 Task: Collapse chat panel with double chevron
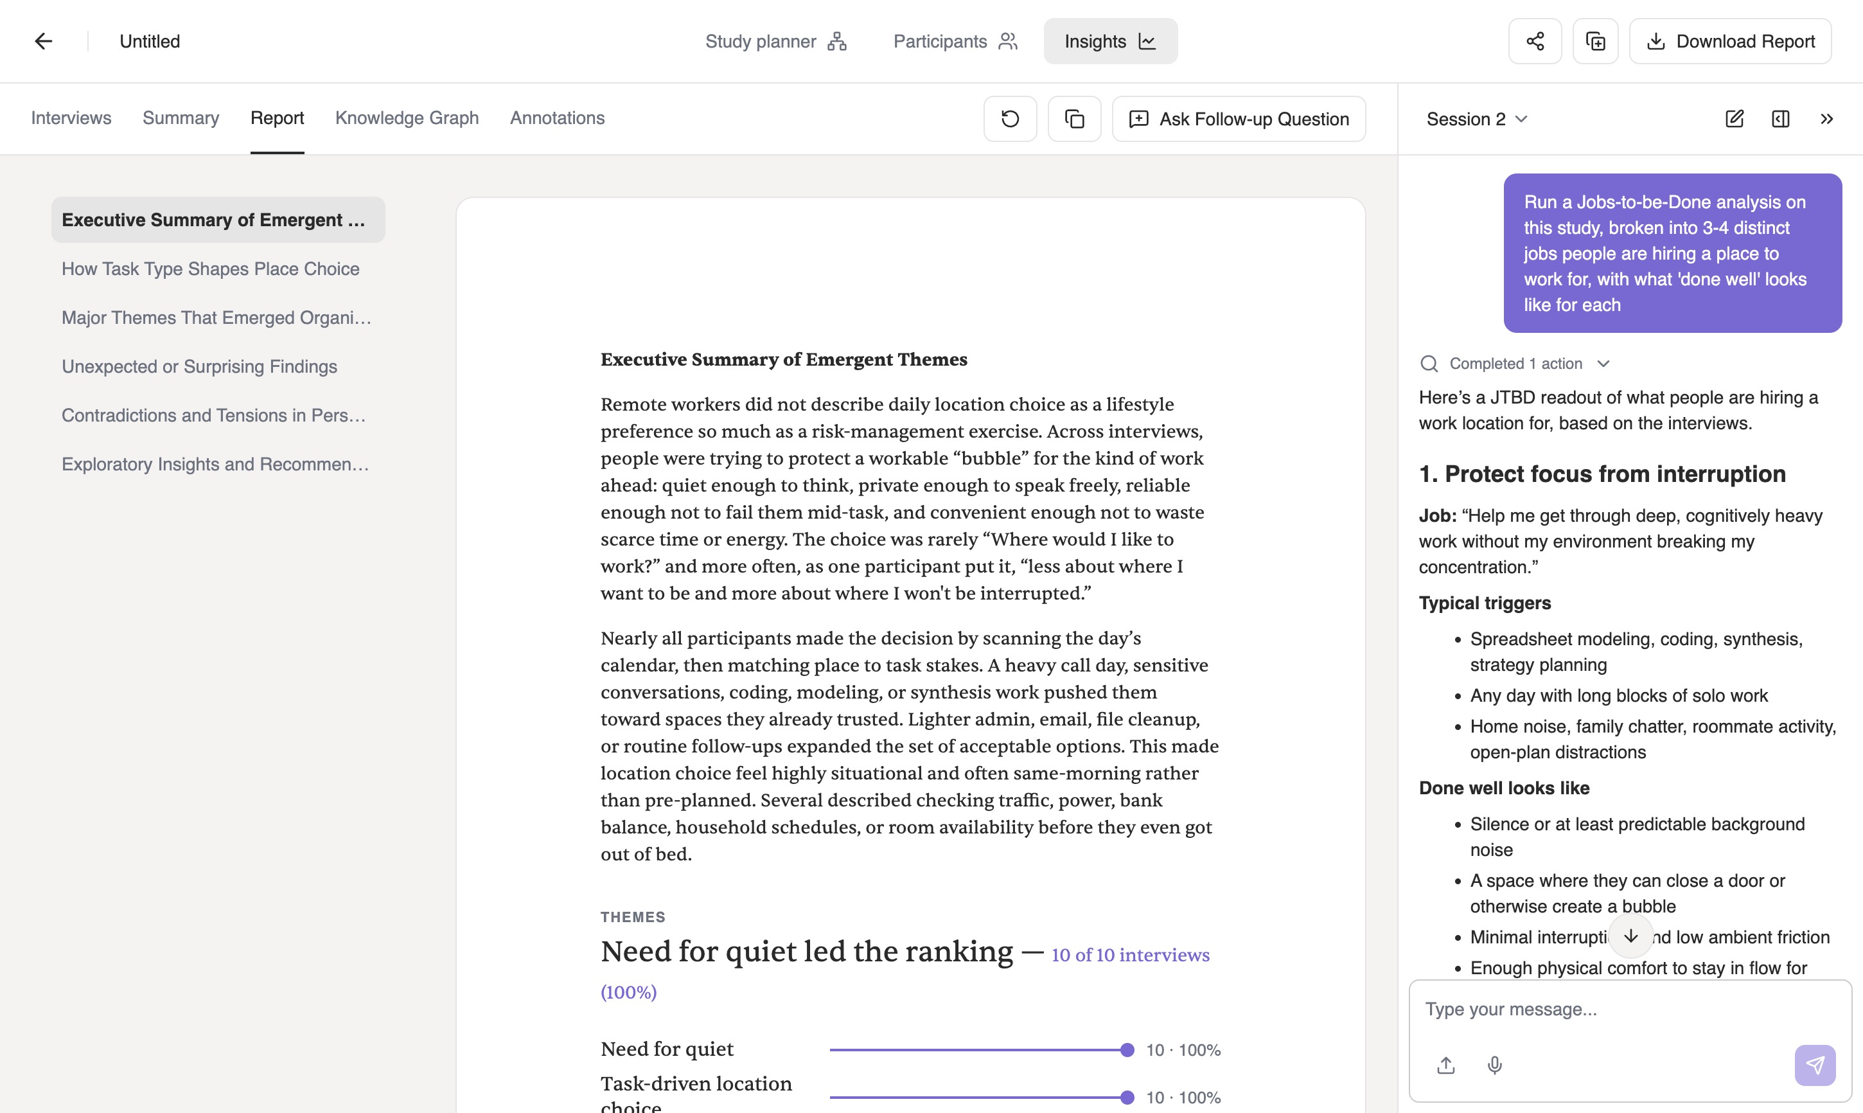(x=1826, y=118)
